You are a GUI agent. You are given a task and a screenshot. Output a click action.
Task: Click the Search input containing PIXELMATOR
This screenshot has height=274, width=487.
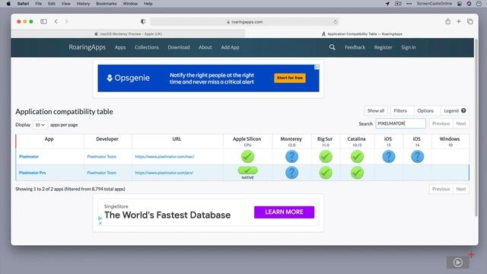[x=401, y=123]
